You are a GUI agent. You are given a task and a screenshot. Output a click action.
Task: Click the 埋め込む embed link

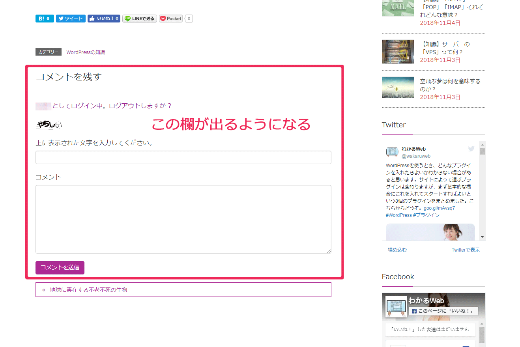point(397,250)
